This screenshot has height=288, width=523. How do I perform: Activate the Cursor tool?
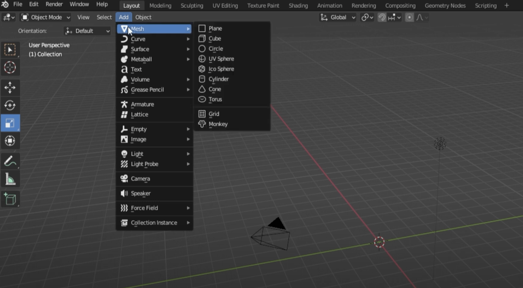coord(10,67)
